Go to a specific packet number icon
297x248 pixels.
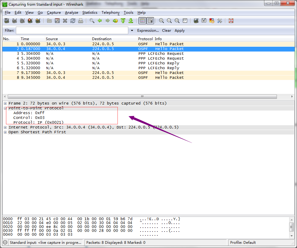[x=115, y=21]
